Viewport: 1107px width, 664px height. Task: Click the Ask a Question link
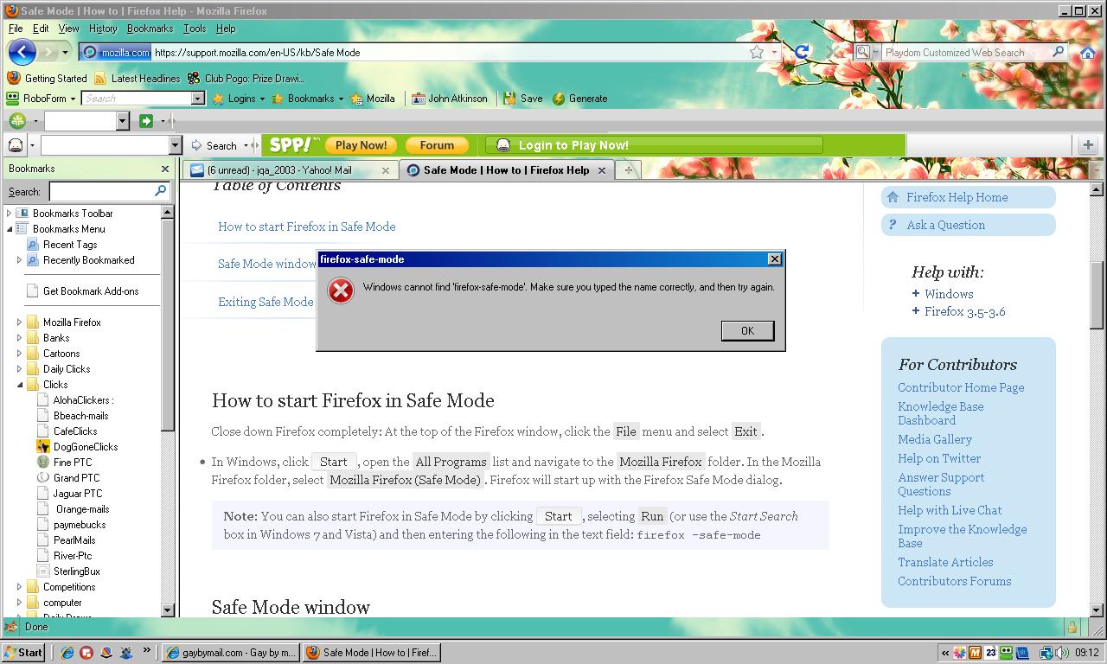945,225
